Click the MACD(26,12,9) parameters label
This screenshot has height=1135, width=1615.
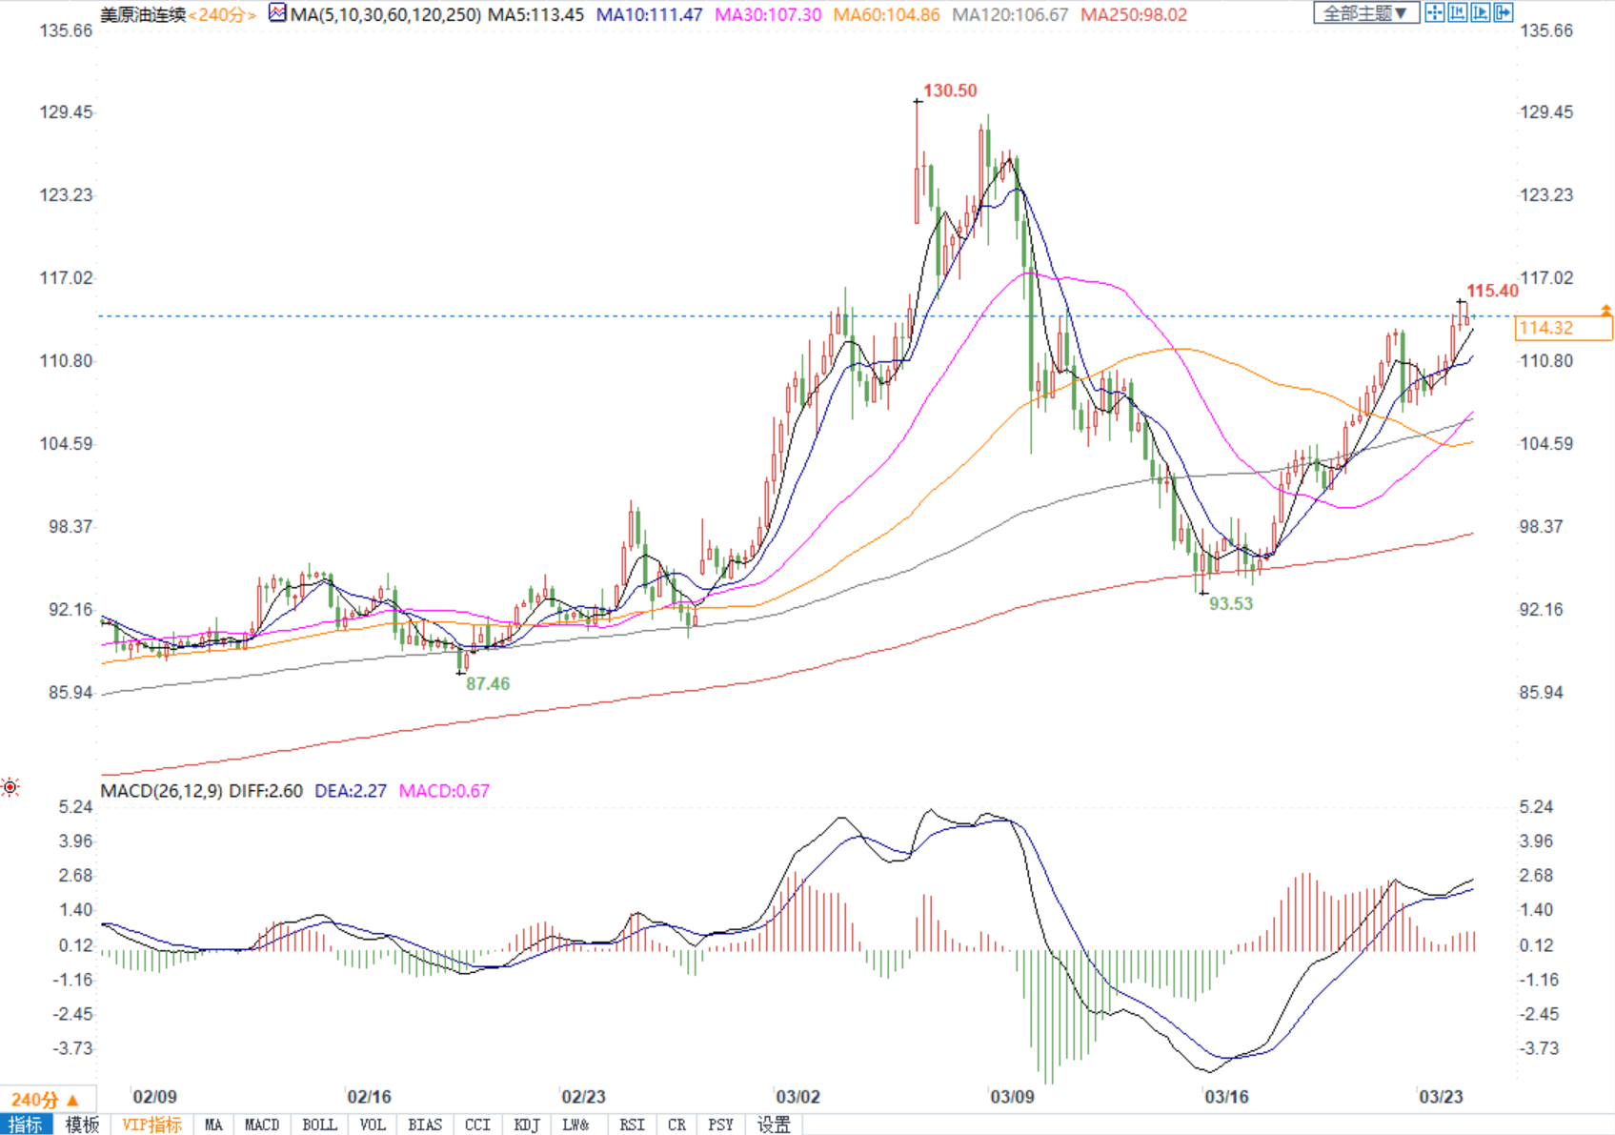click(162, 791)
